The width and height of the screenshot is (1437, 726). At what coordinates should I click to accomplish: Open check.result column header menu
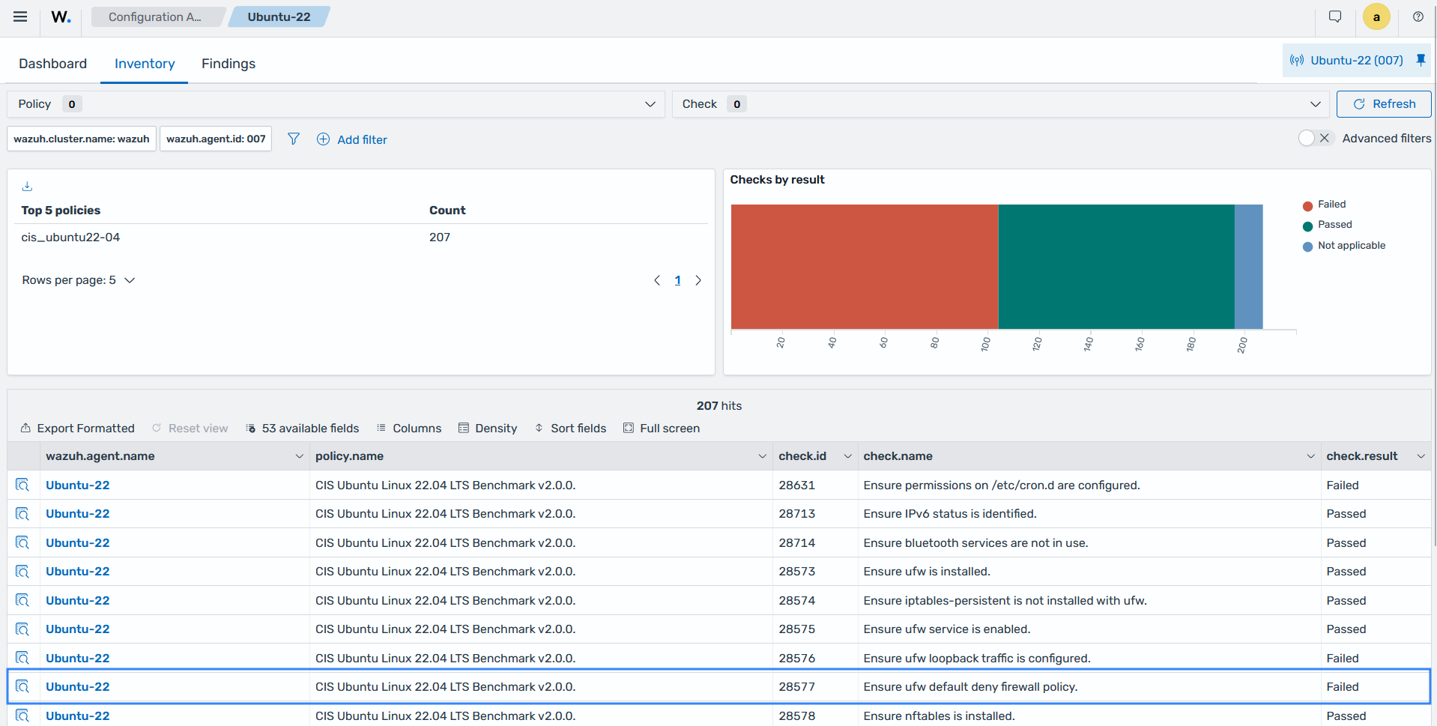pos(1421,456)
